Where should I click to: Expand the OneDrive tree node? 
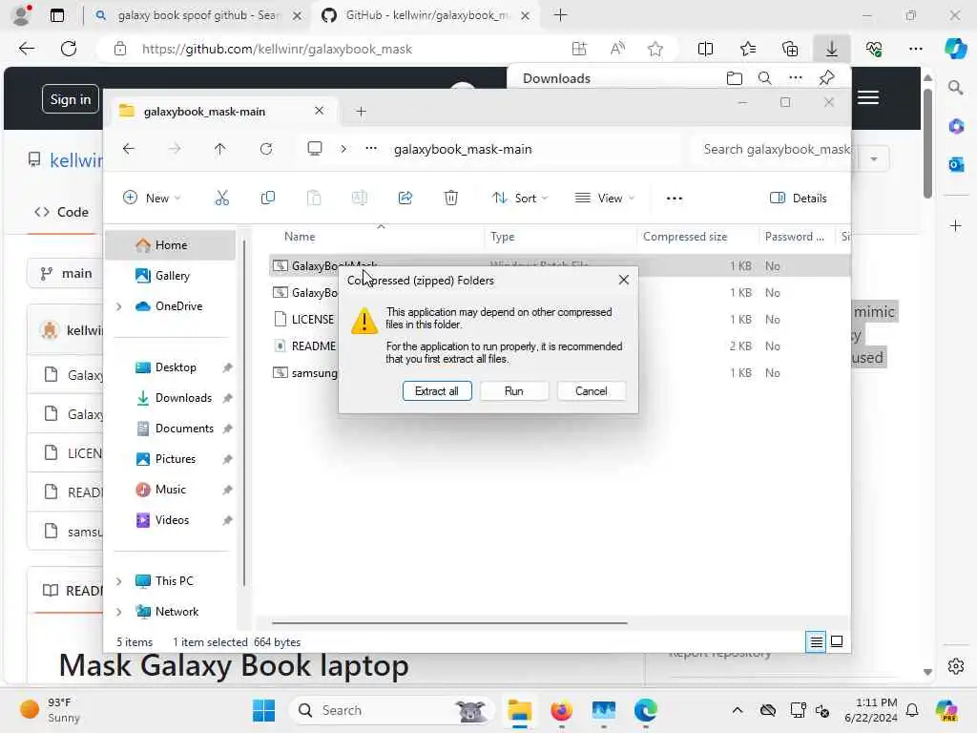coord(119,306)
